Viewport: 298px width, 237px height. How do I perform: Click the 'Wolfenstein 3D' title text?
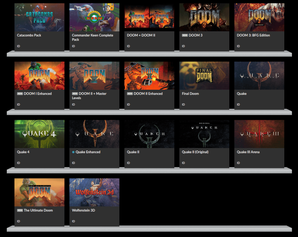point(84,210)
